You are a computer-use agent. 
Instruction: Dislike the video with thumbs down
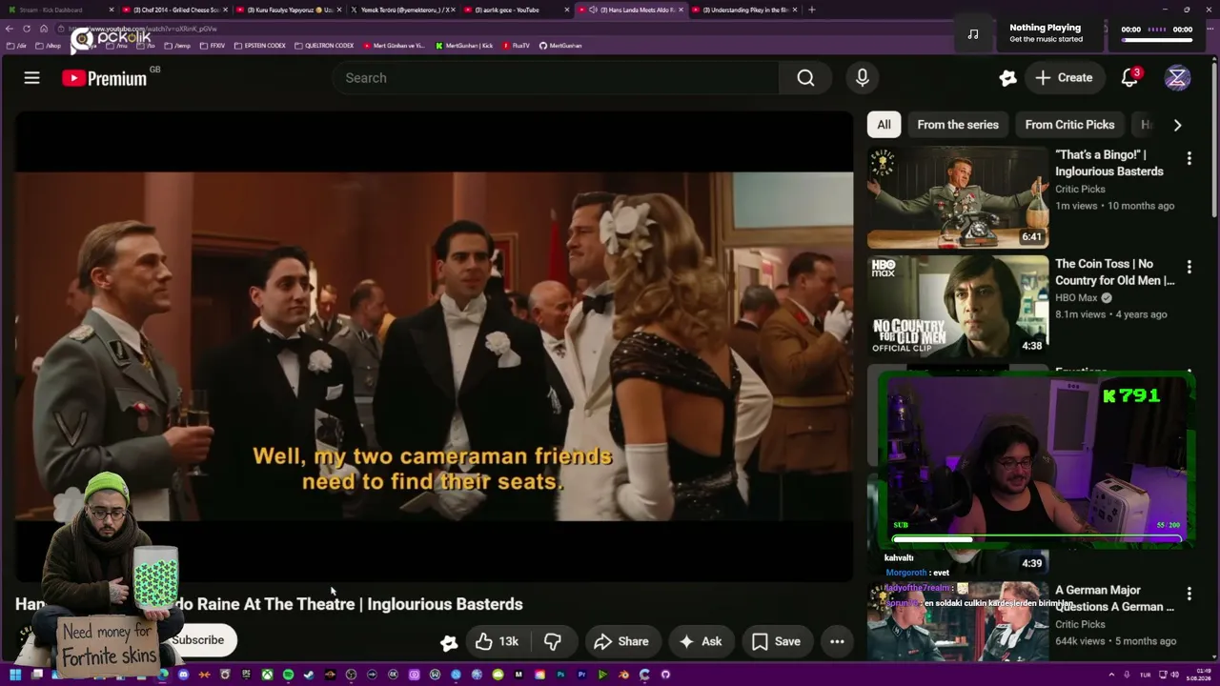553,641
